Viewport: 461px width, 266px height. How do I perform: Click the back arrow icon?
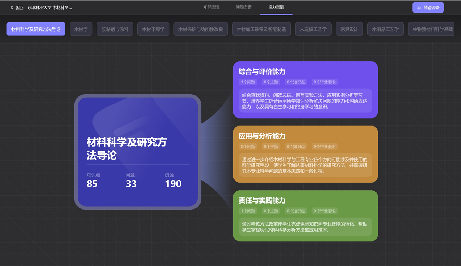12,8
